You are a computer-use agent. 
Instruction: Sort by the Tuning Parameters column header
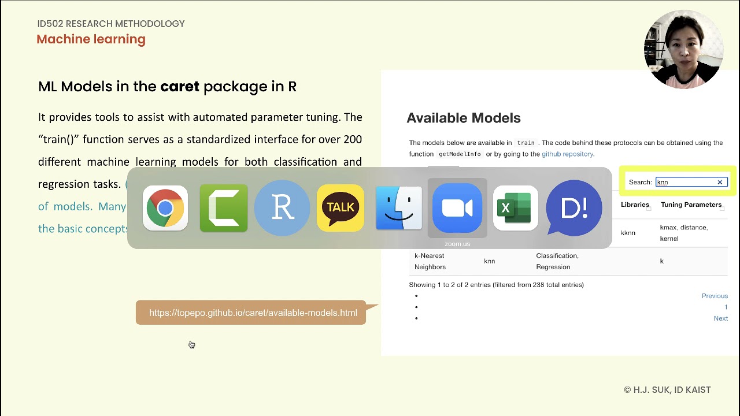[x=691, y=205]
